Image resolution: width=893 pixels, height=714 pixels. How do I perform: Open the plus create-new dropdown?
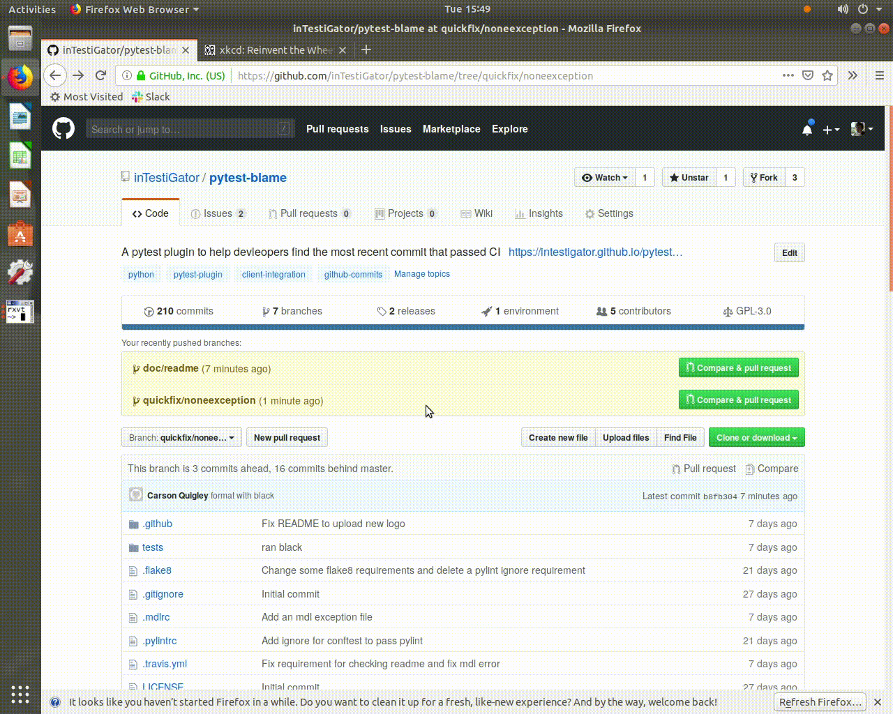click(830, 130)
